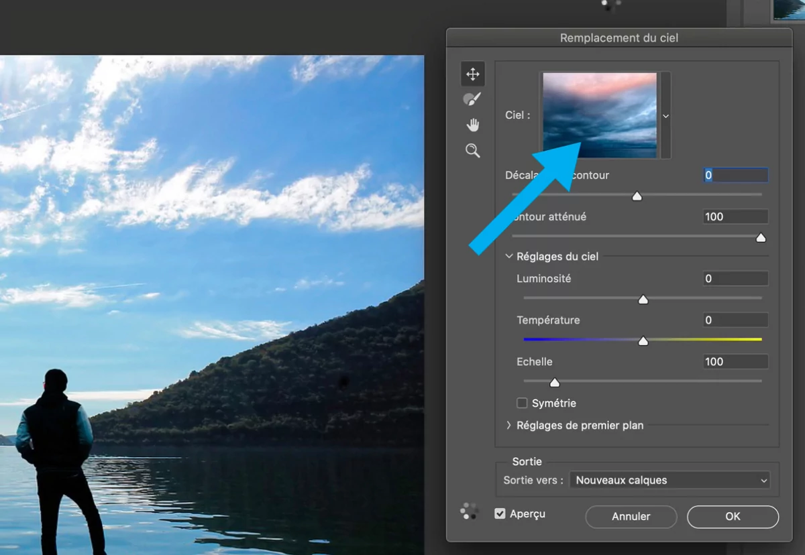Click the Annuler button
This screenshot has width=805, height=555.
(631, 516)
